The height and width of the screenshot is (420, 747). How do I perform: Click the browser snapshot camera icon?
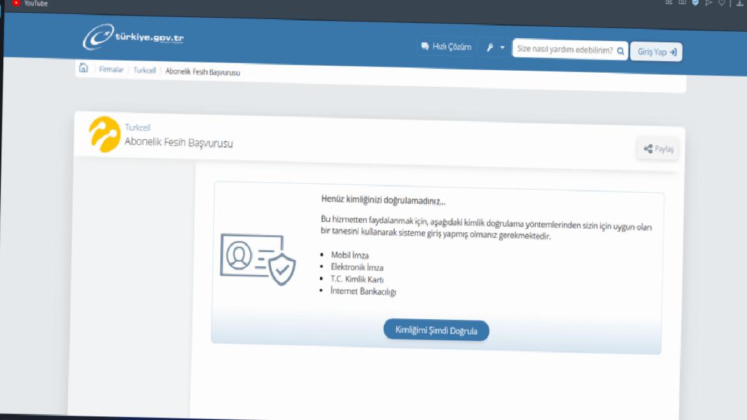683,3
